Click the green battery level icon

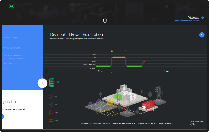click(52, 82)
